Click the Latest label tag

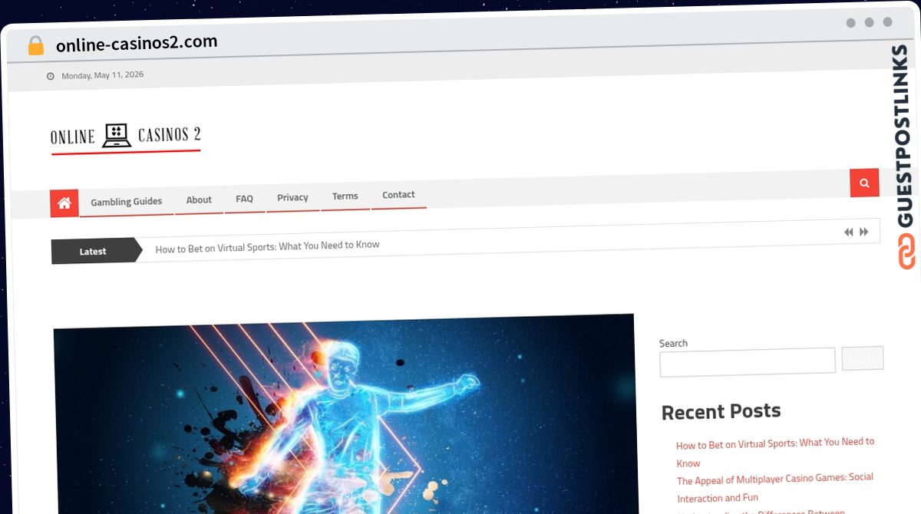[x=93, y=252]
